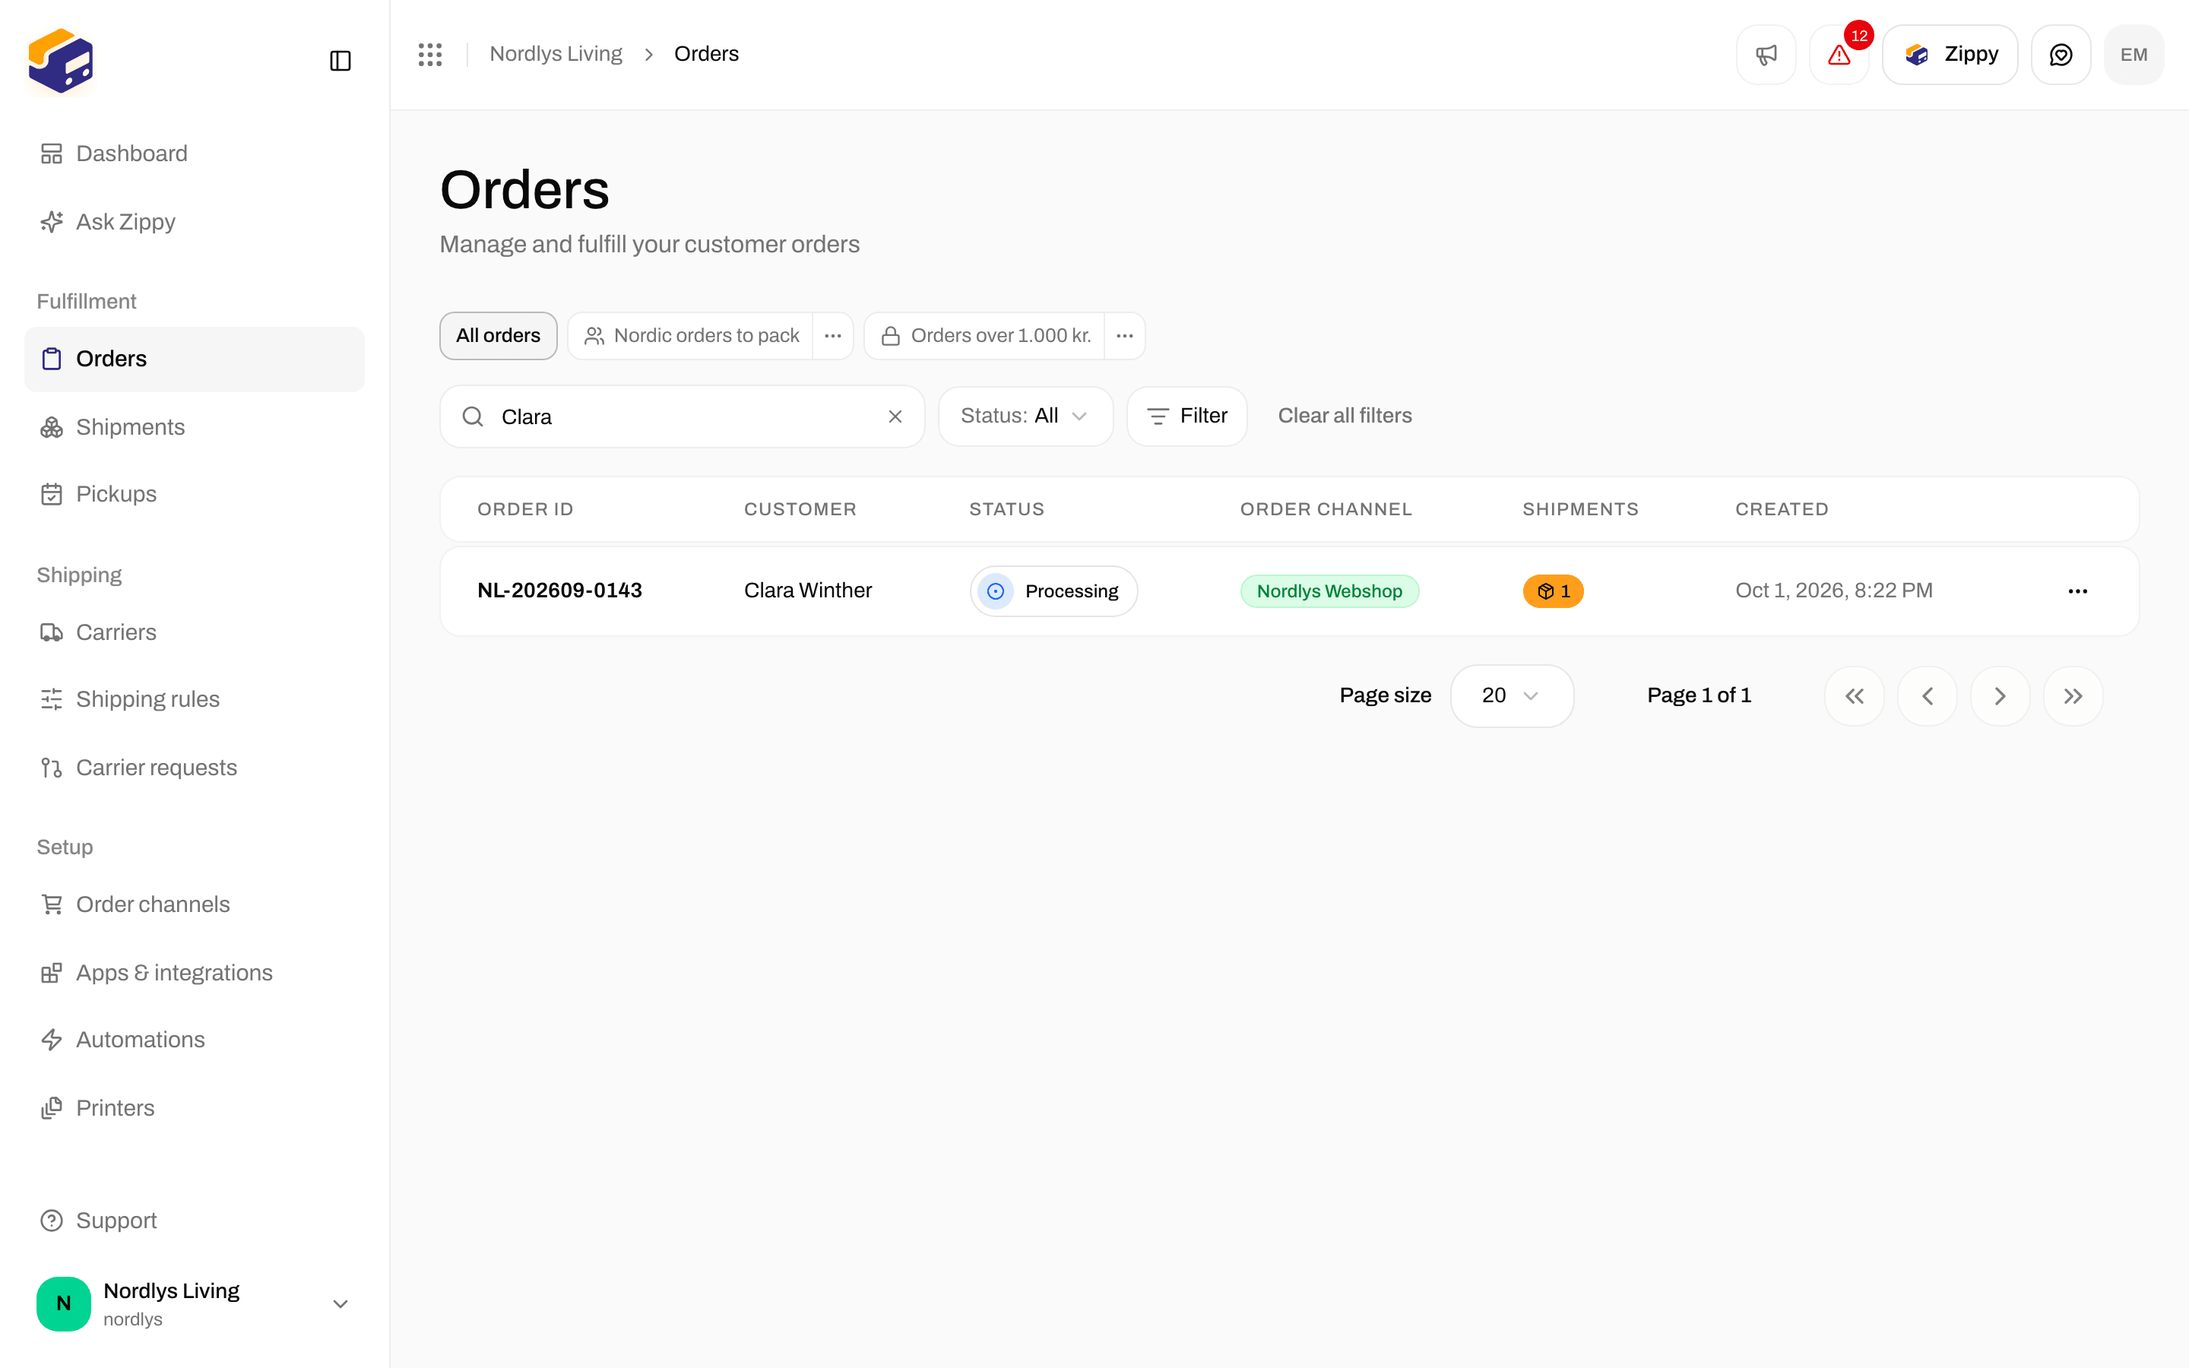Screen dimensions: 2189x1368
Task: Click the Filter button
Action: (x=1186, y=416)
